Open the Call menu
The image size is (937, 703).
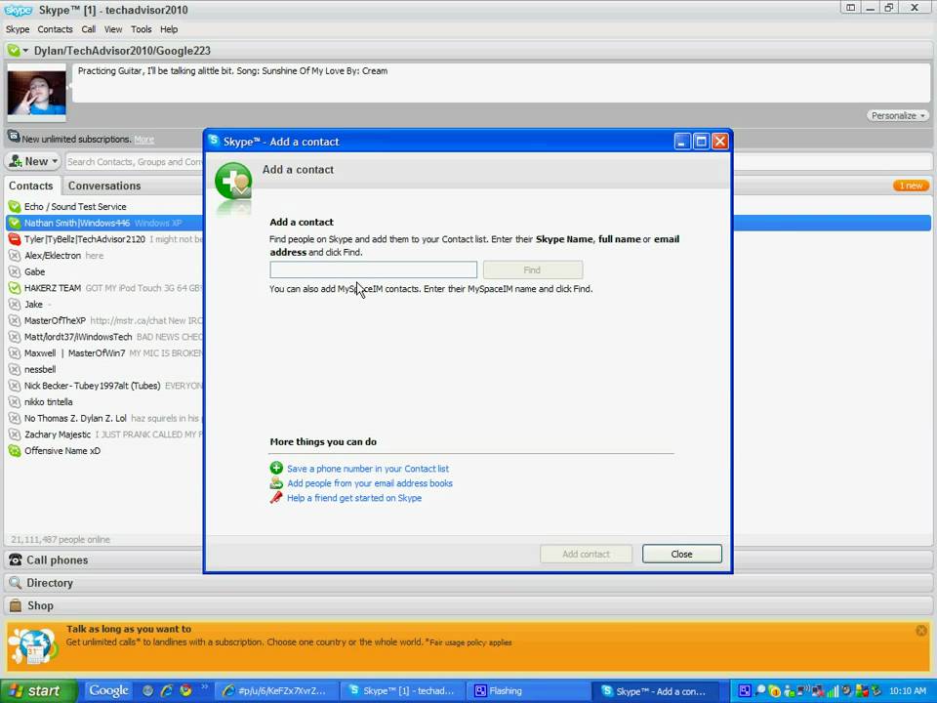coord(89,29)
